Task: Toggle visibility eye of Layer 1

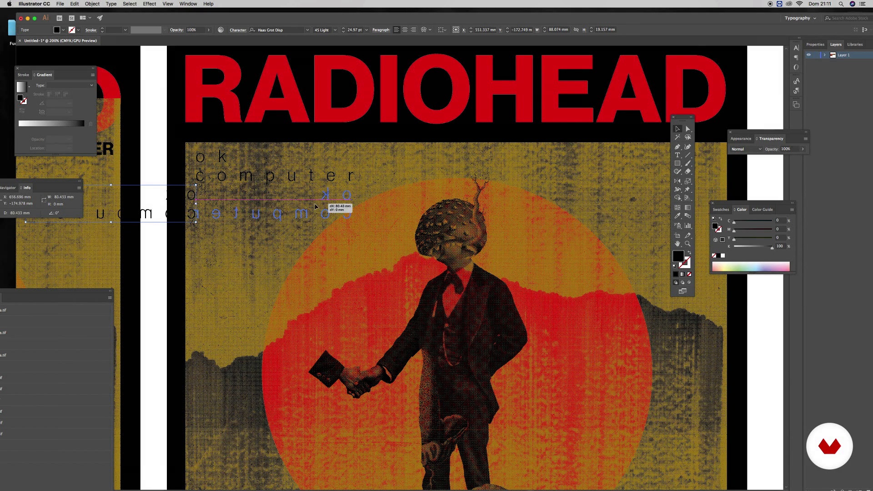Action: point(808,55)
